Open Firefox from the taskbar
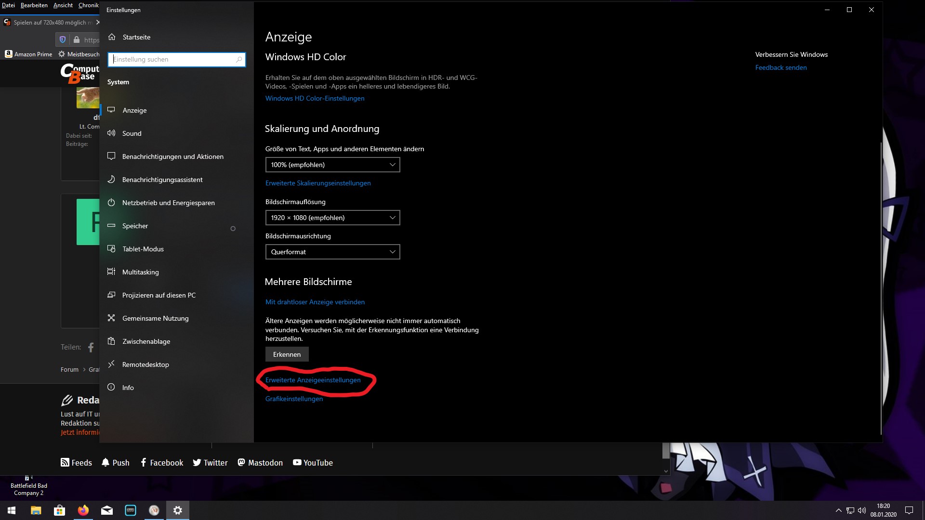The height and width of the screenshot is (520, 925). click(x=83, y=510)
